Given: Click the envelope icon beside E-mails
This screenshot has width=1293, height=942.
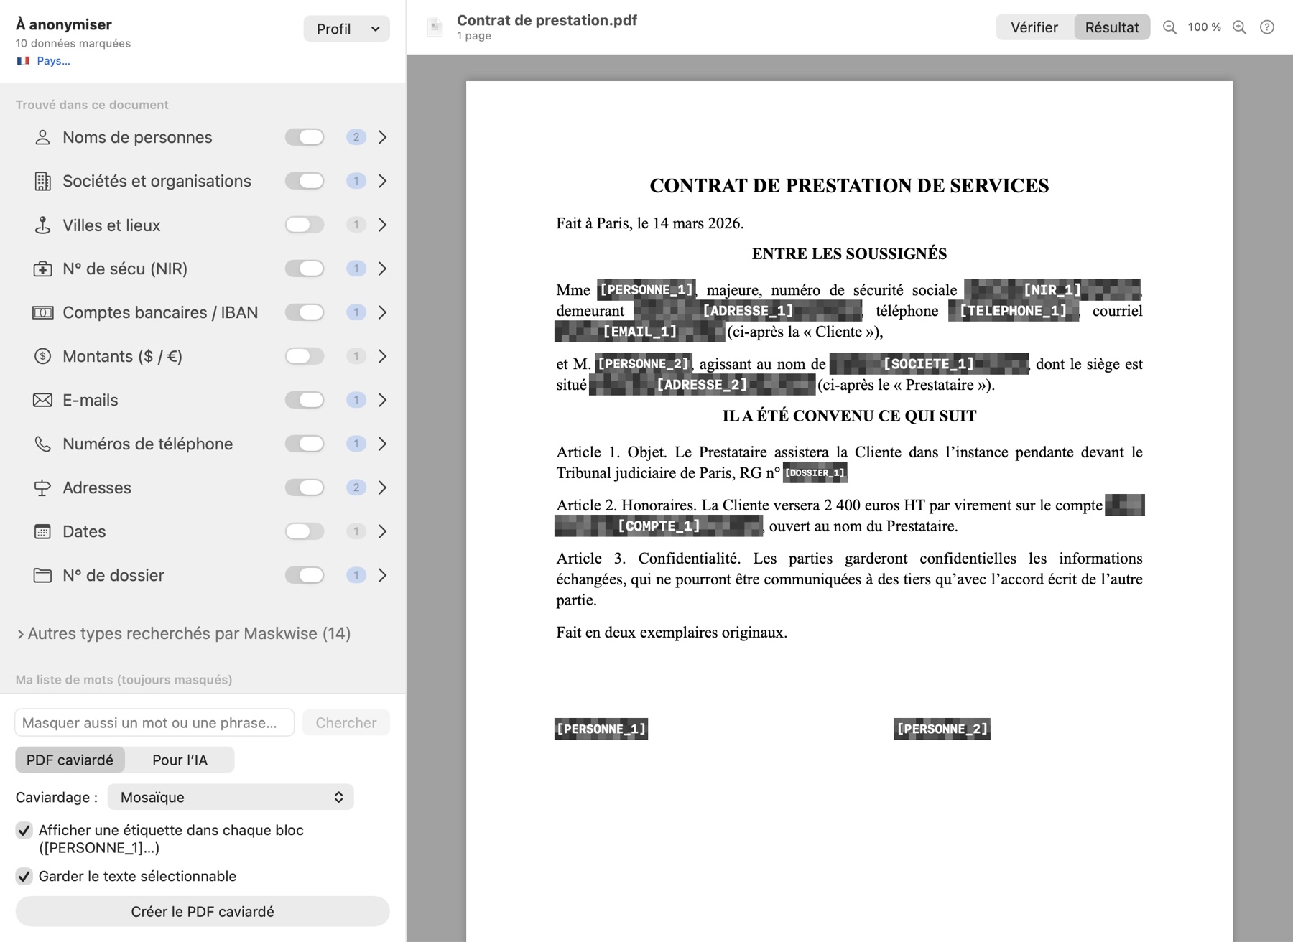Looking at the screenshot, I should (42, 400).
